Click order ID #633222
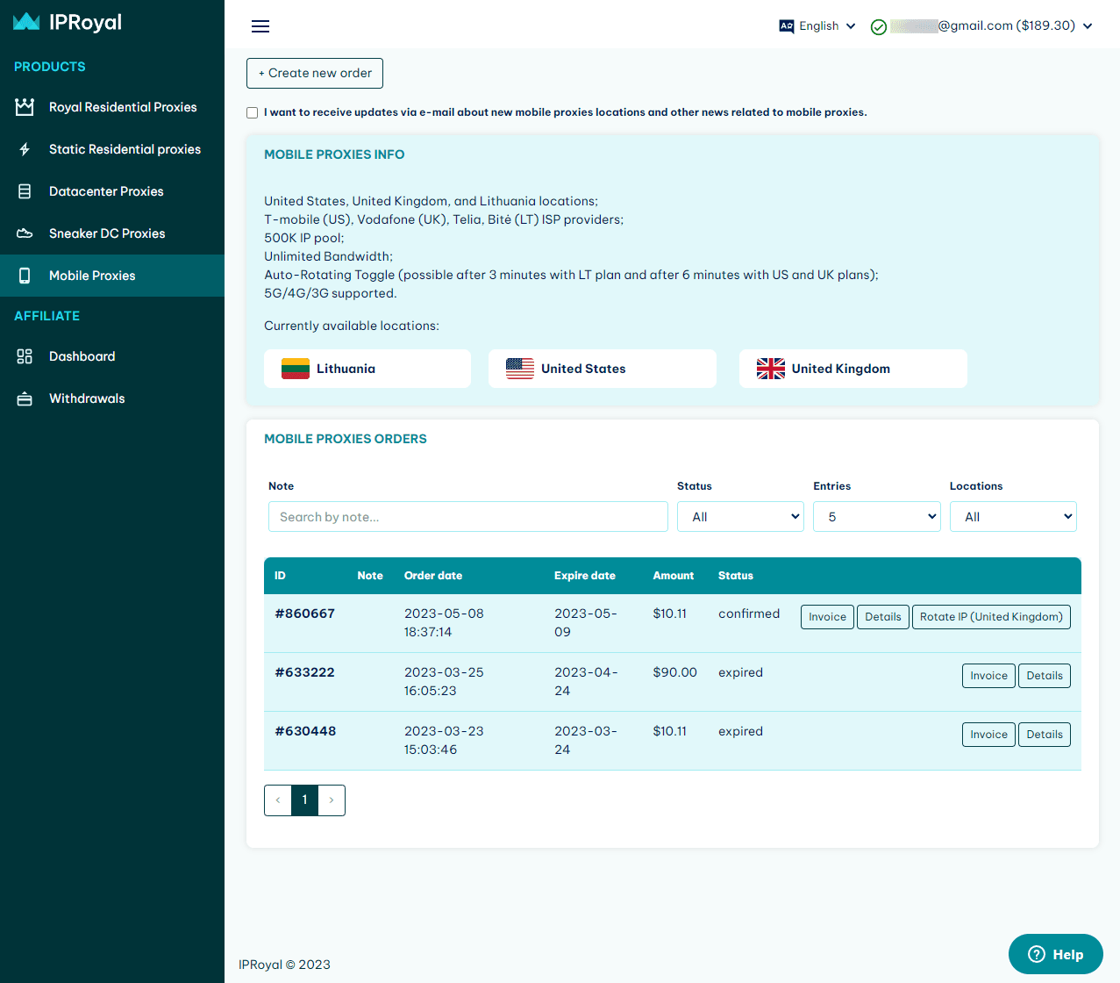This screenshot has width=1120, height=983. pyautogui.click(x=305, y=672)
